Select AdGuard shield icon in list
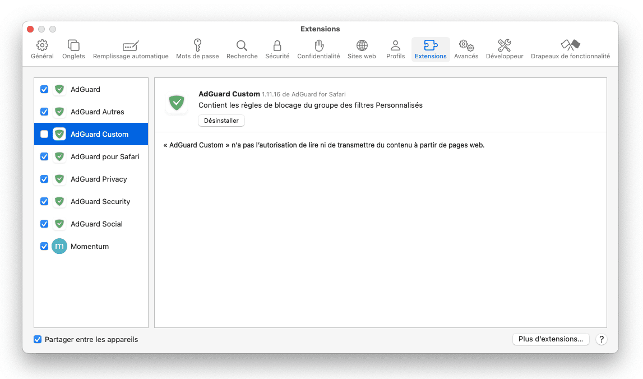Viewport: 643px width, 379px height. pos(59,89)
